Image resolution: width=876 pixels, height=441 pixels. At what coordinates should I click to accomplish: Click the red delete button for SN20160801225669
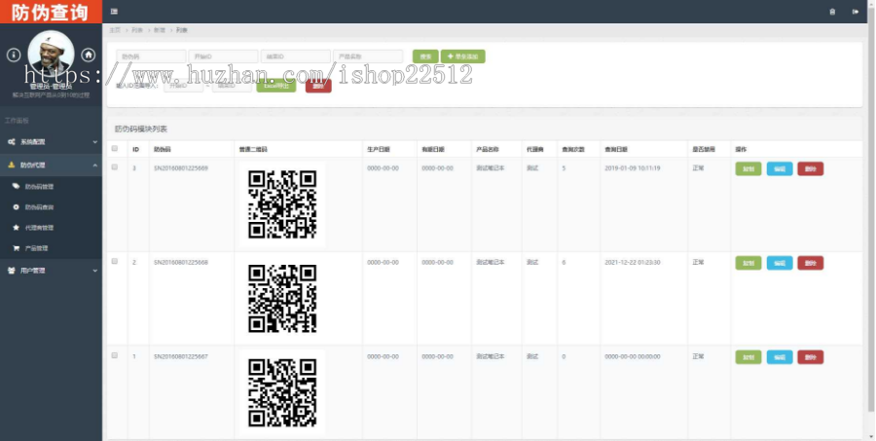[x=810, y=168]
